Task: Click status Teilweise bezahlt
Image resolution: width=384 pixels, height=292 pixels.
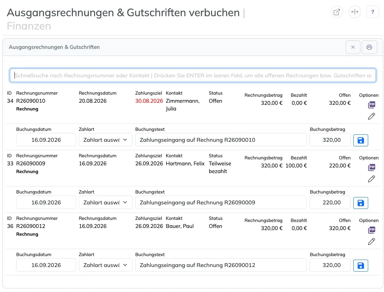Action: coord(220,167)
